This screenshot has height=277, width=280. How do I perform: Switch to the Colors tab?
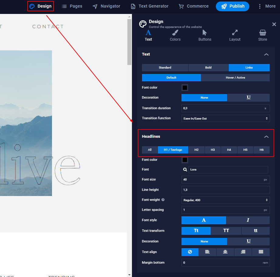(175, 35)
